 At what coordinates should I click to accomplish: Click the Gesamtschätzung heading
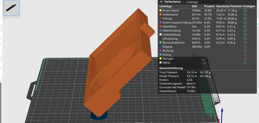click(171, 68)
